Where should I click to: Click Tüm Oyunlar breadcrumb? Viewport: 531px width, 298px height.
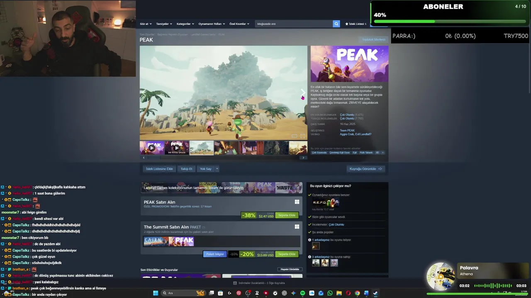click(x=147, y=34)
